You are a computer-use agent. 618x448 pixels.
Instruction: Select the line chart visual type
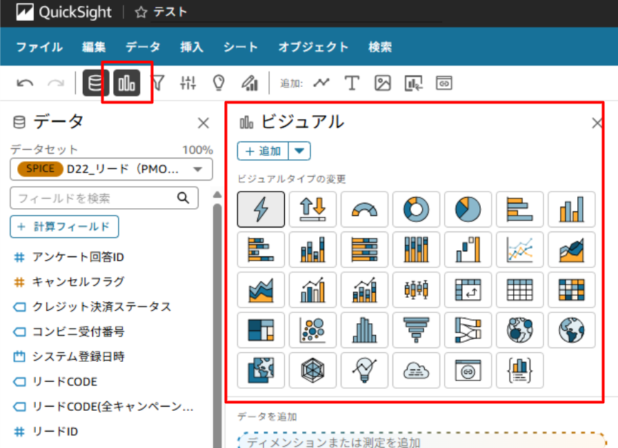pyautogui.click(x=520, y=250)
